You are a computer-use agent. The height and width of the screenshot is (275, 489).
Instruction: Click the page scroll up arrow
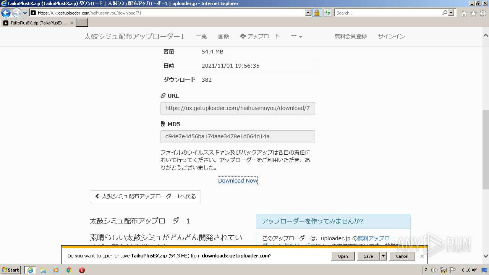tap(486, 35)
